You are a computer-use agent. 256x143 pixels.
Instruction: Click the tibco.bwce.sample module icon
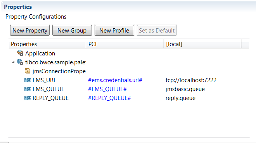coord(20,62)
